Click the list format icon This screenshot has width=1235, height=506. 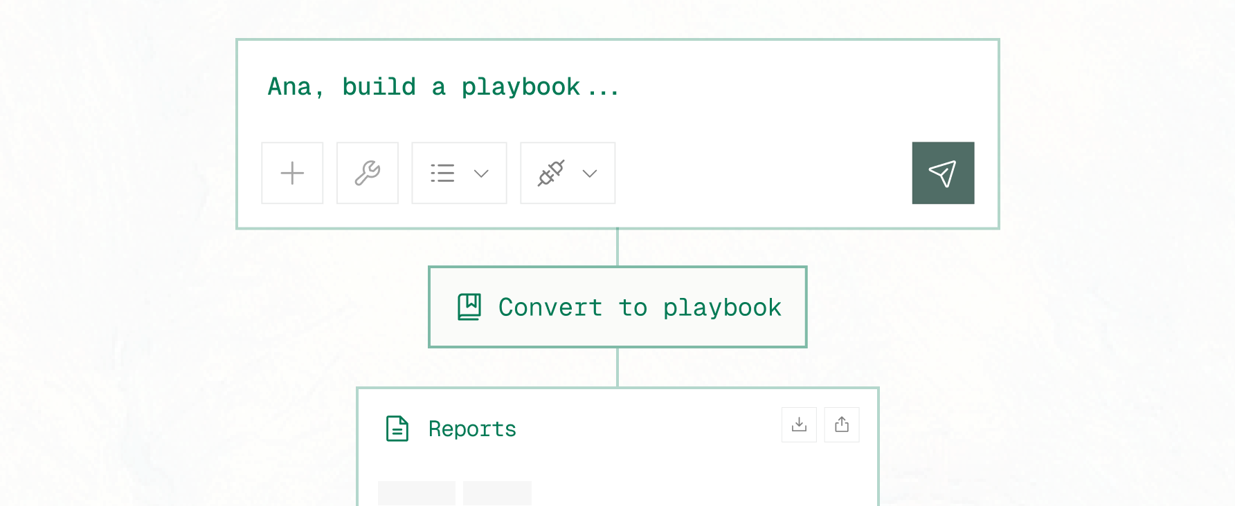[442, 173]
